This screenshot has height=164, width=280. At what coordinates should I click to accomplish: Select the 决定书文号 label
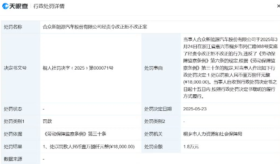point(15,68)
